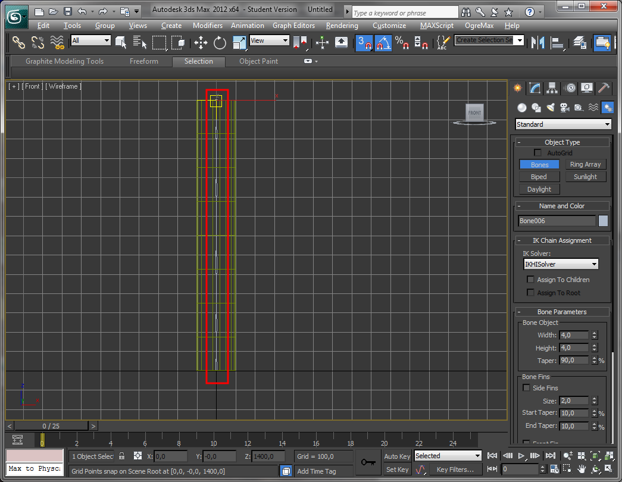622x482 pixels.
Task: Select the Pan View hand icon
Action: [582, 469]
